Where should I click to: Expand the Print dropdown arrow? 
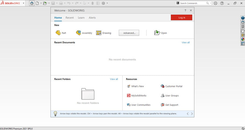coord(65,3)
